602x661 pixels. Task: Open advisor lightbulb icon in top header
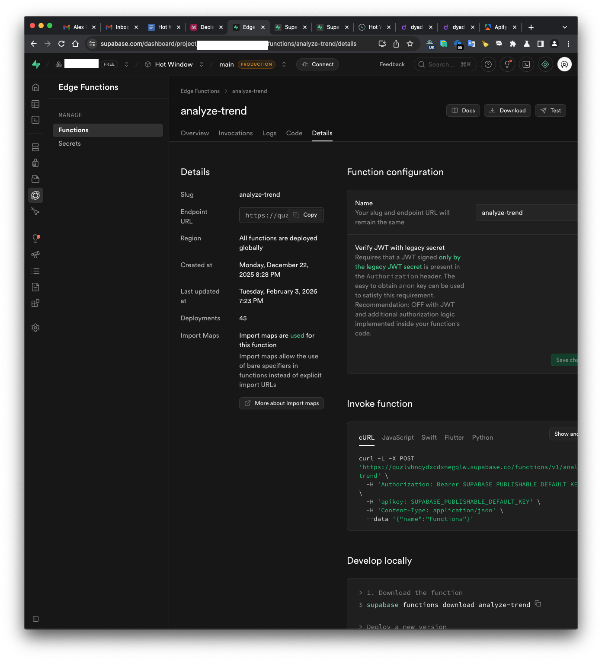pyautogui.click(x=507, y=64)
